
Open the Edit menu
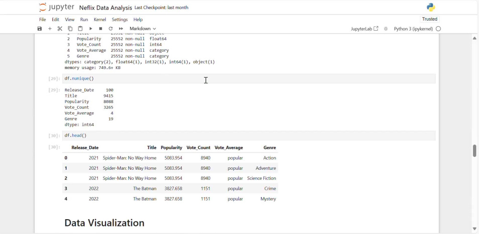(55, 19)
